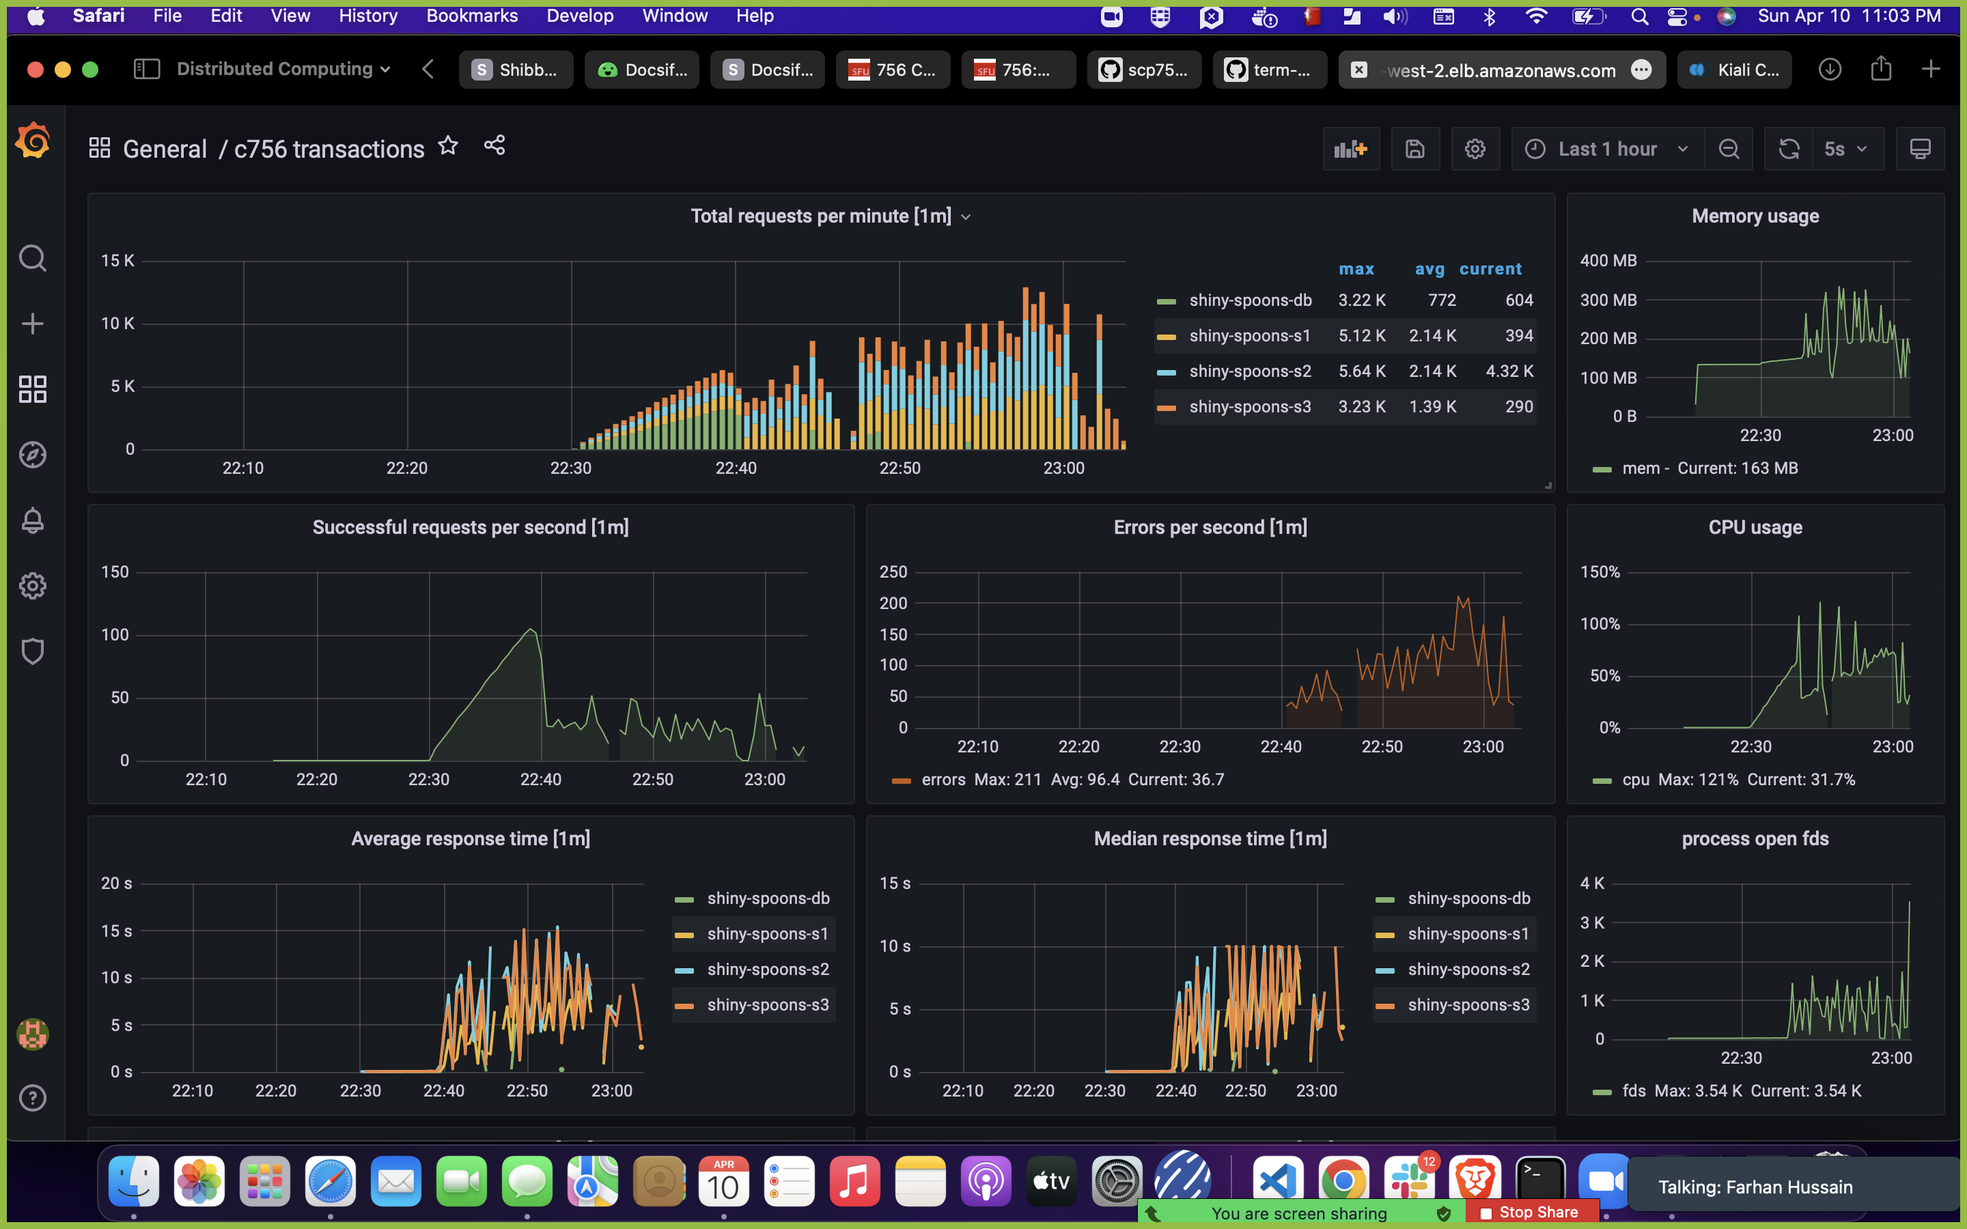
Task: Click the color swatch beside shiny-spoons-s1
Action: [x=1167, y=336]
